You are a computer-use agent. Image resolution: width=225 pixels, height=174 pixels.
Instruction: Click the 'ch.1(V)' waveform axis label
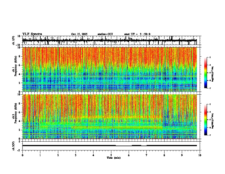pos(14,40)
